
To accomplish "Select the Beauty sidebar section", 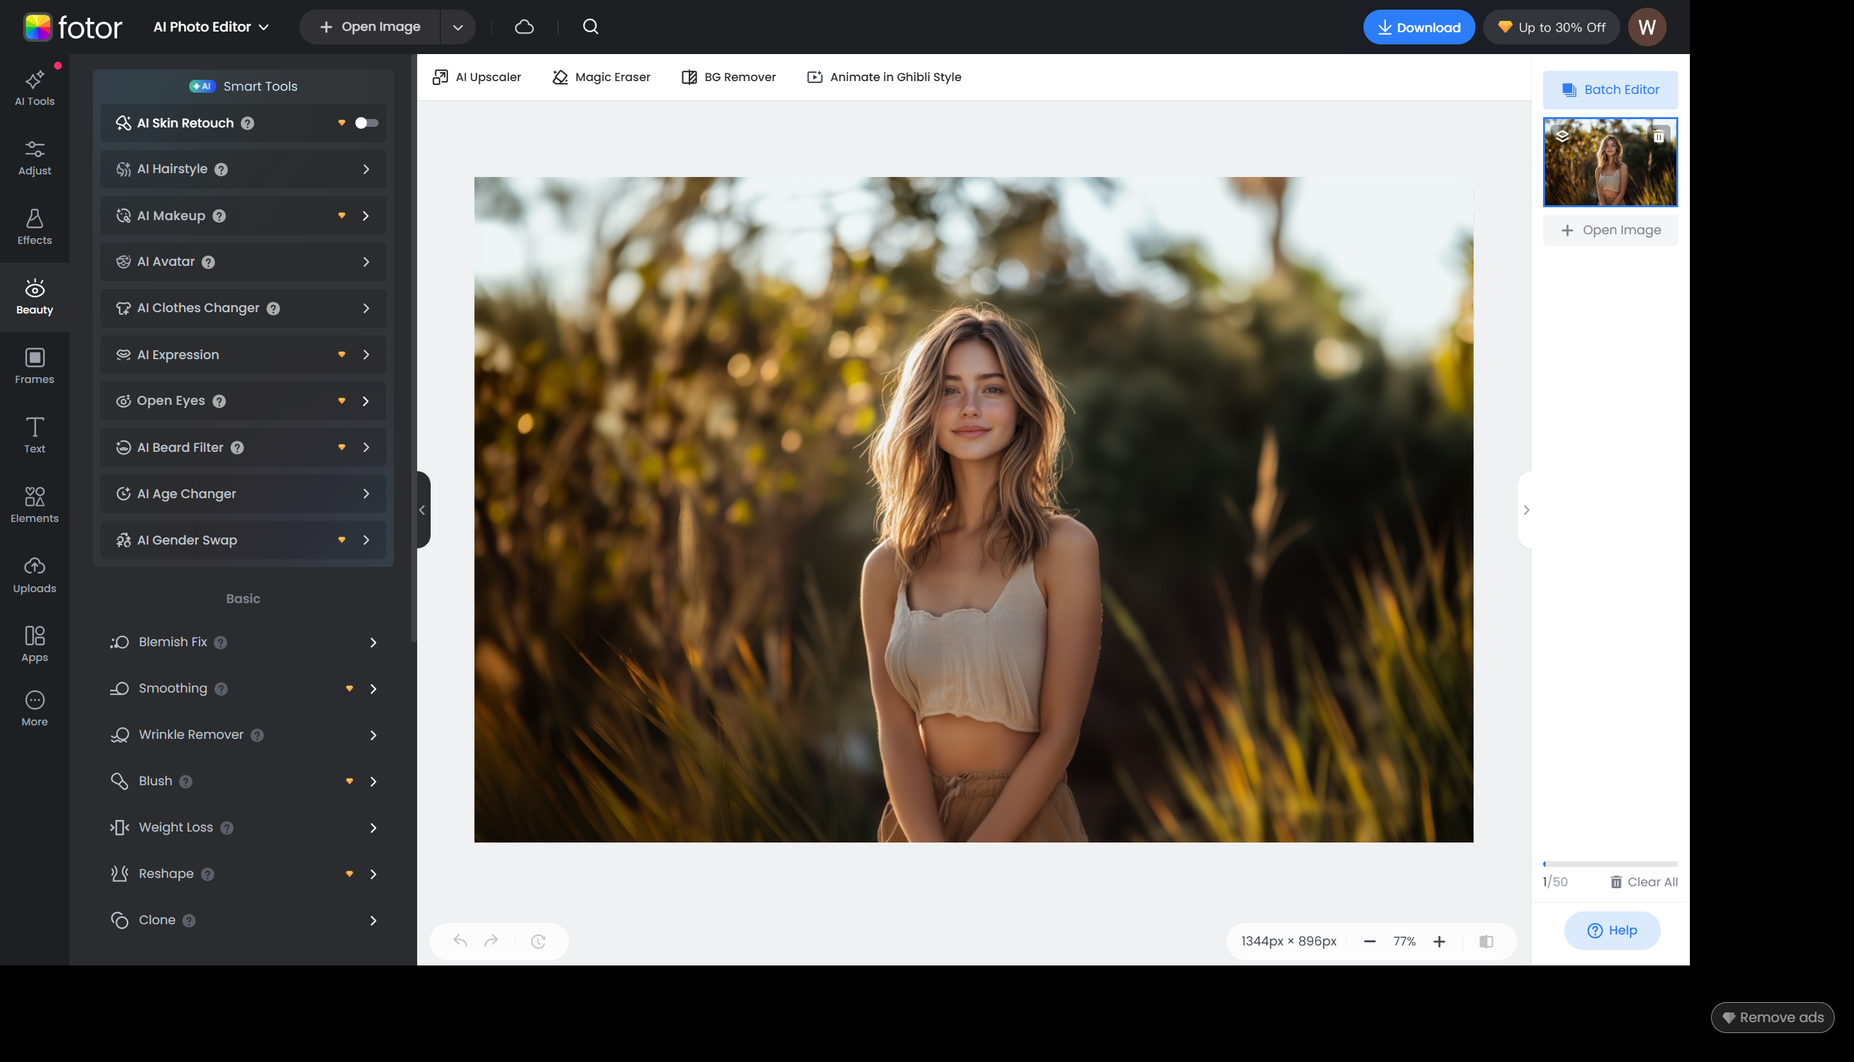I will tap(34, 297).
